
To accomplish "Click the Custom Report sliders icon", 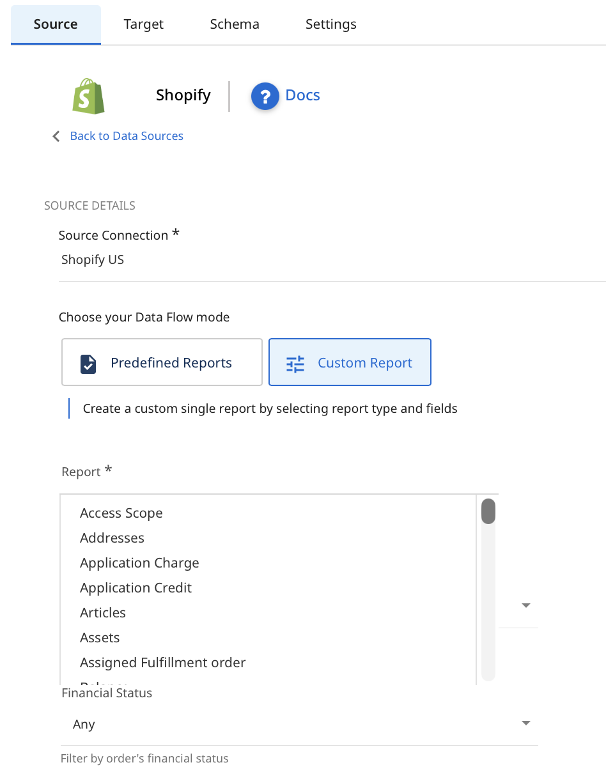I will (295, 364).
